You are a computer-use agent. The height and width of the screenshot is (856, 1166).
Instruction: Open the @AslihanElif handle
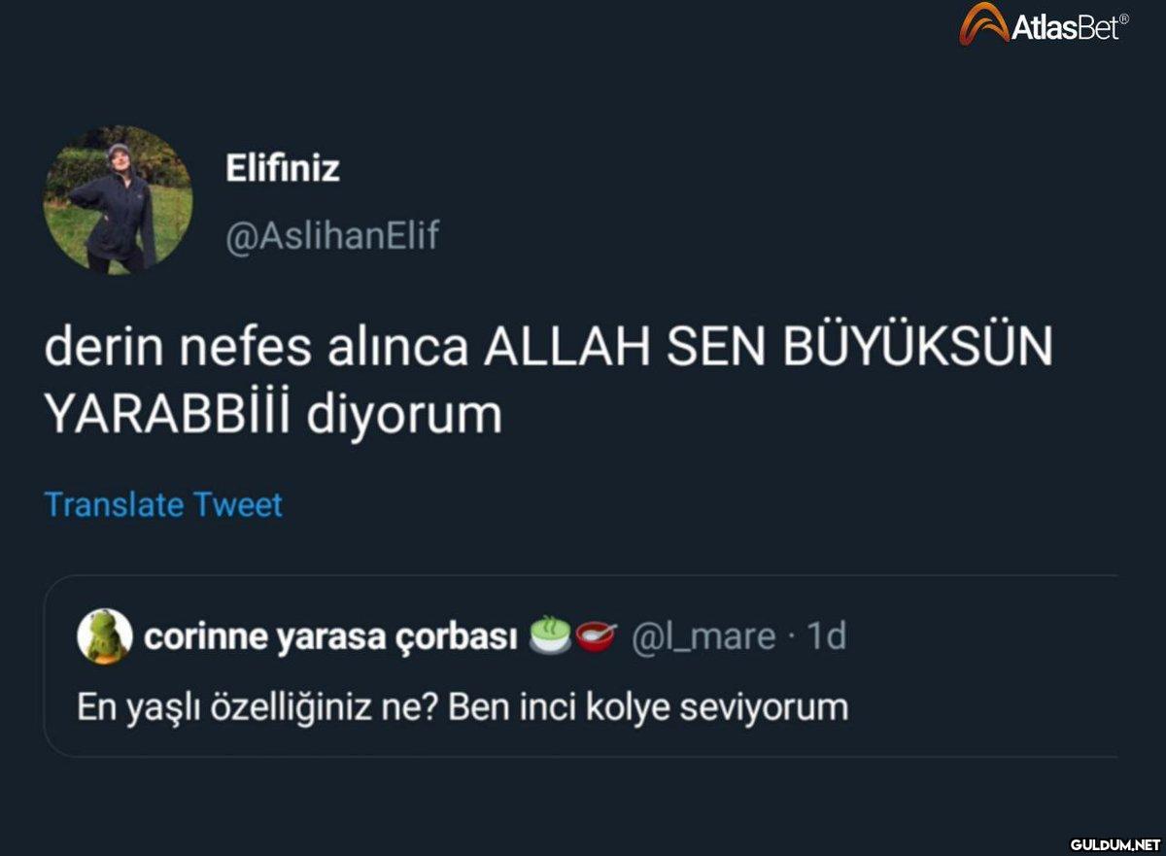click(331, 235)
